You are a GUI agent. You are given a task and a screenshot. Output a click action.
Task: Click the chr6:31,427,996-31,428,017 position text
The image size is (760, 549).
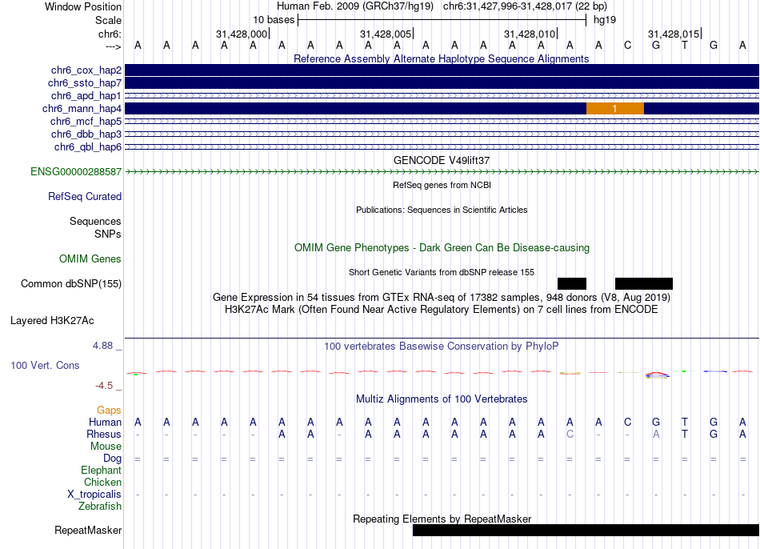[525, 6]
